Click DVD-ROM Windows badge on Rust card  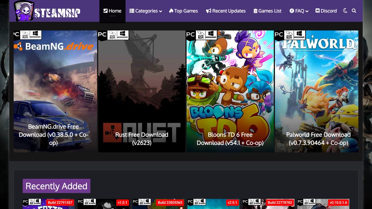(118, 35)
